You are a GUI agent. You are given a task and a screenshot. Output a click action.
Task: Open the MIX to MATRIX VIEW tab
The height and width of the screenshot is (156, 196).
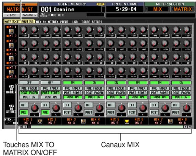pyautogui.click(x=51, y=22)
